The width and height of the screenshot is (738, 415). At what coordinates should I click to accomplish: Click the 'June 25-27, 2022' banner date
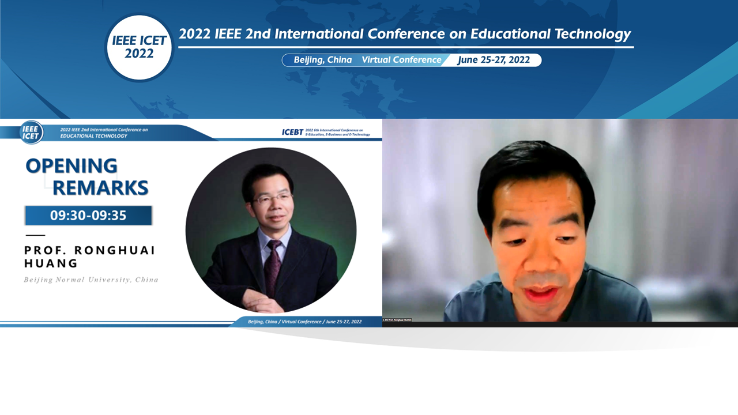[494, 60]
